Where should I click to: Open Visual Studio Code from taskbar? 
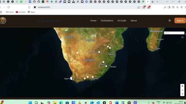coord(98,102)
